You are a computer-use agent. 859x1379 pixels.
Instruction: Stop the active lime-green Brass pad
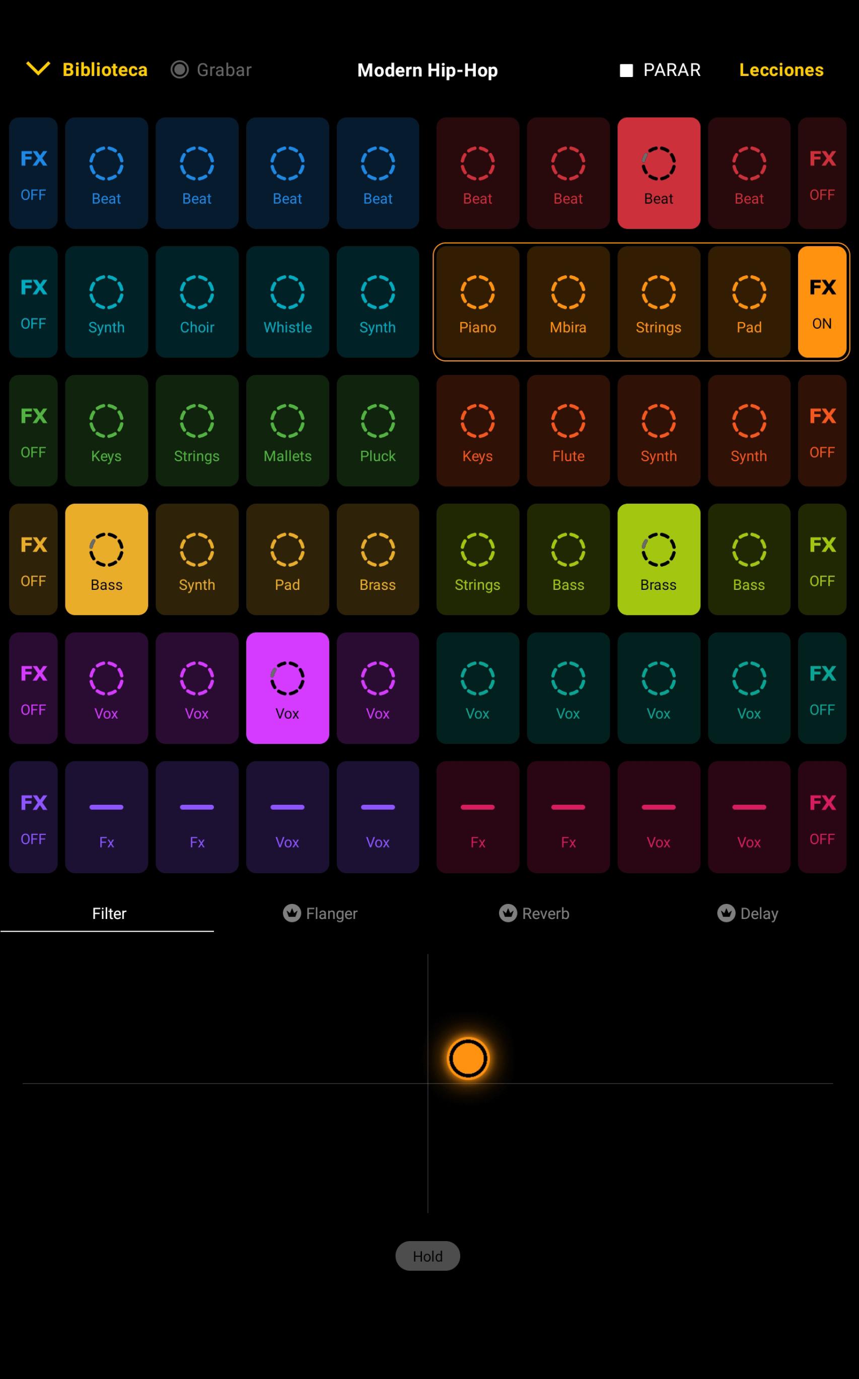[659, 559]
